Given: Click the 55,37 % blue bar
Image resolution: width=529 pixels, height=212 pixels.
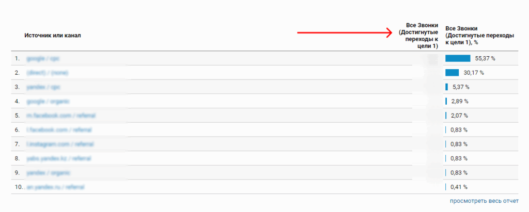Looking at the screenshot, I should coord(458,59).
